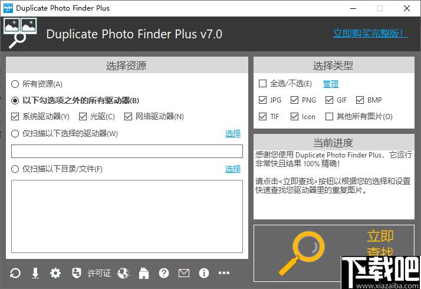Uncheck the BMP type checkbox
The width and height of the screenshot is (421, 289).
(360, 100)
